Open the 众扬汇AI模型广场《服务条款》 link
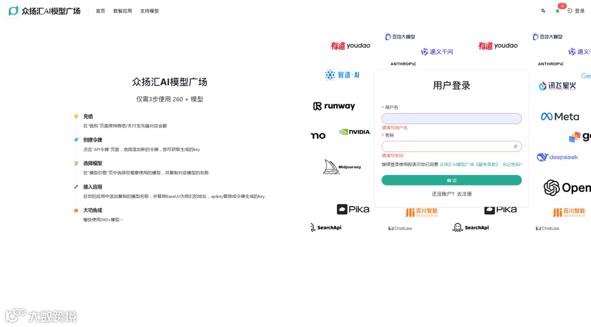This screenshot has height=327, width=591. point(469,165)
